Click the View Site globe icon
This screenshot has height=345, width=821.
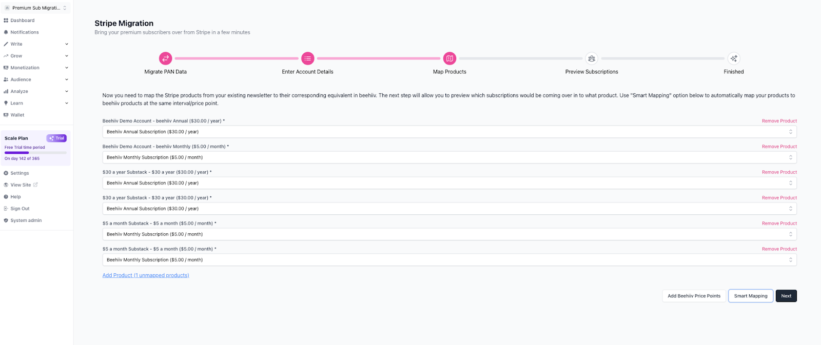(x=6, y=185)
